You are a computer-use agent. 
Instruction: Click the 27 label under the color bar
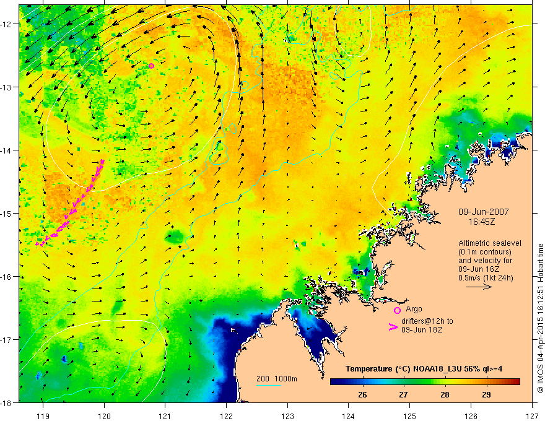[x=403, y=394]
